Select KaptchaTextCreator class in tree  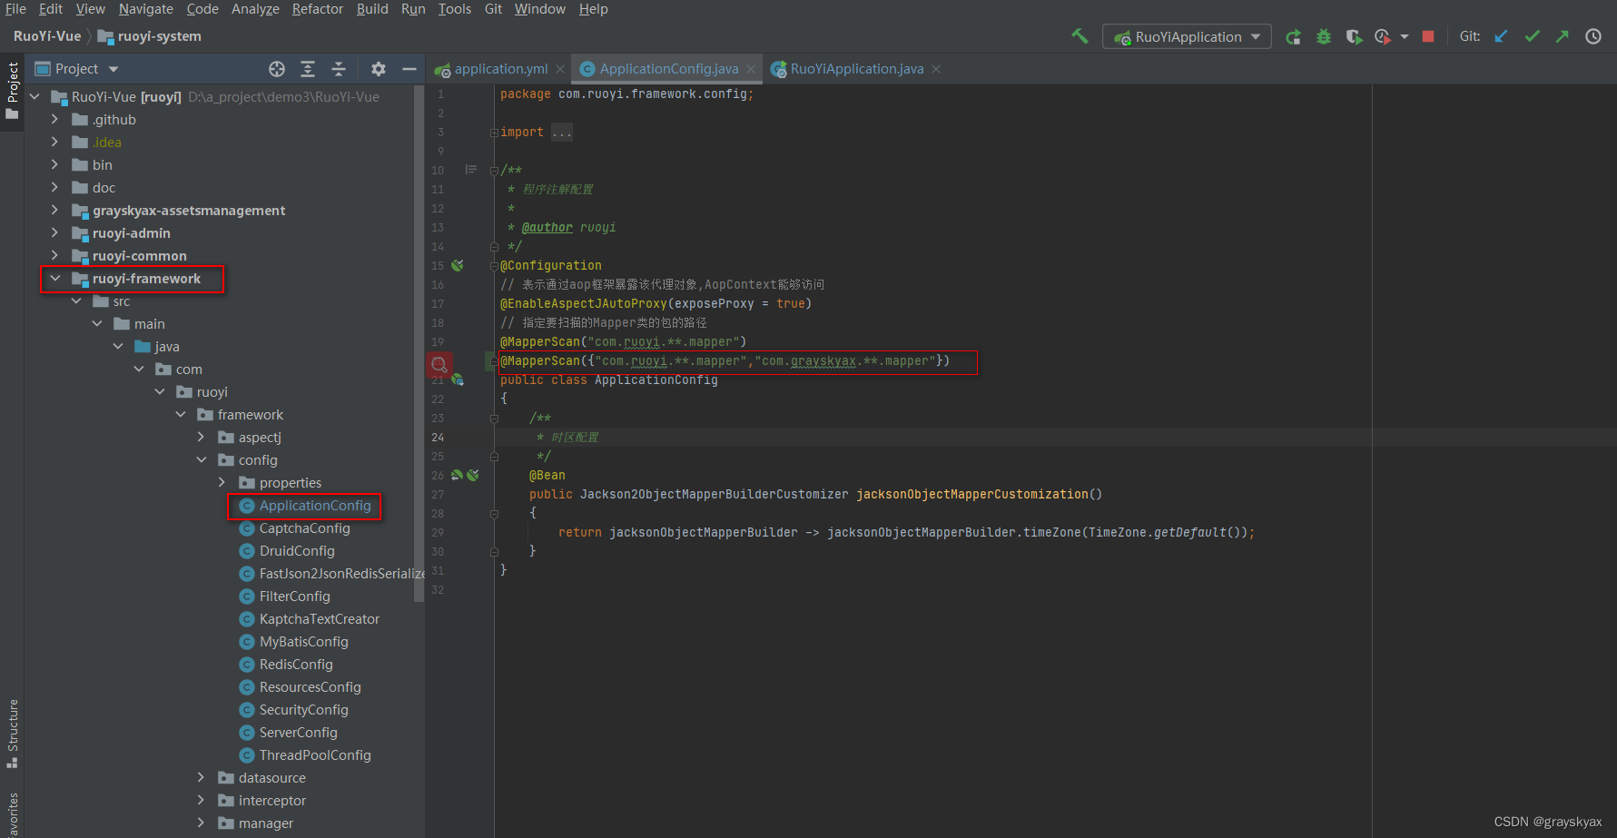(320, 618)
